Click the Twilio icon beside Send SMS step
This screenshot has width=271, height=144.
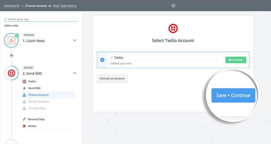pyautogui.click(x=12, y=73)
